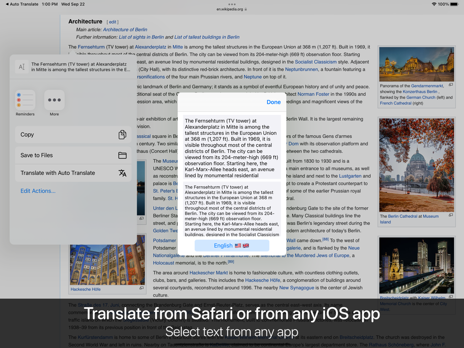Follow the French Cathedral caption link

pyautogui.click(x=395, y=103)
